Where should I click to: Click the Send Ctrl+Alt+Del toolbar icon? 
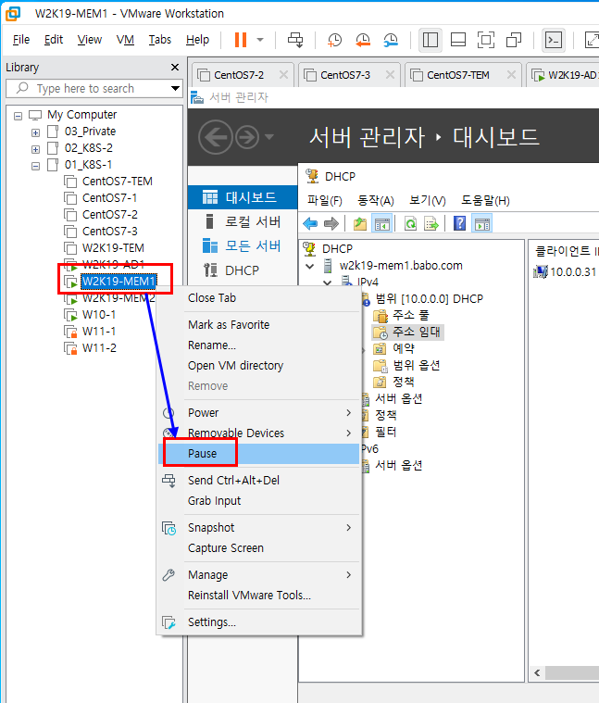coord(295,40)
